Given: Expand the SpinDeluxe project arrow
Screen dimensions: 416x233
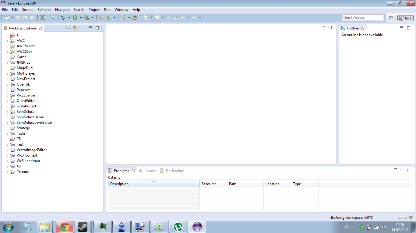Looking at the screenshot, I should tap(8, 112).
